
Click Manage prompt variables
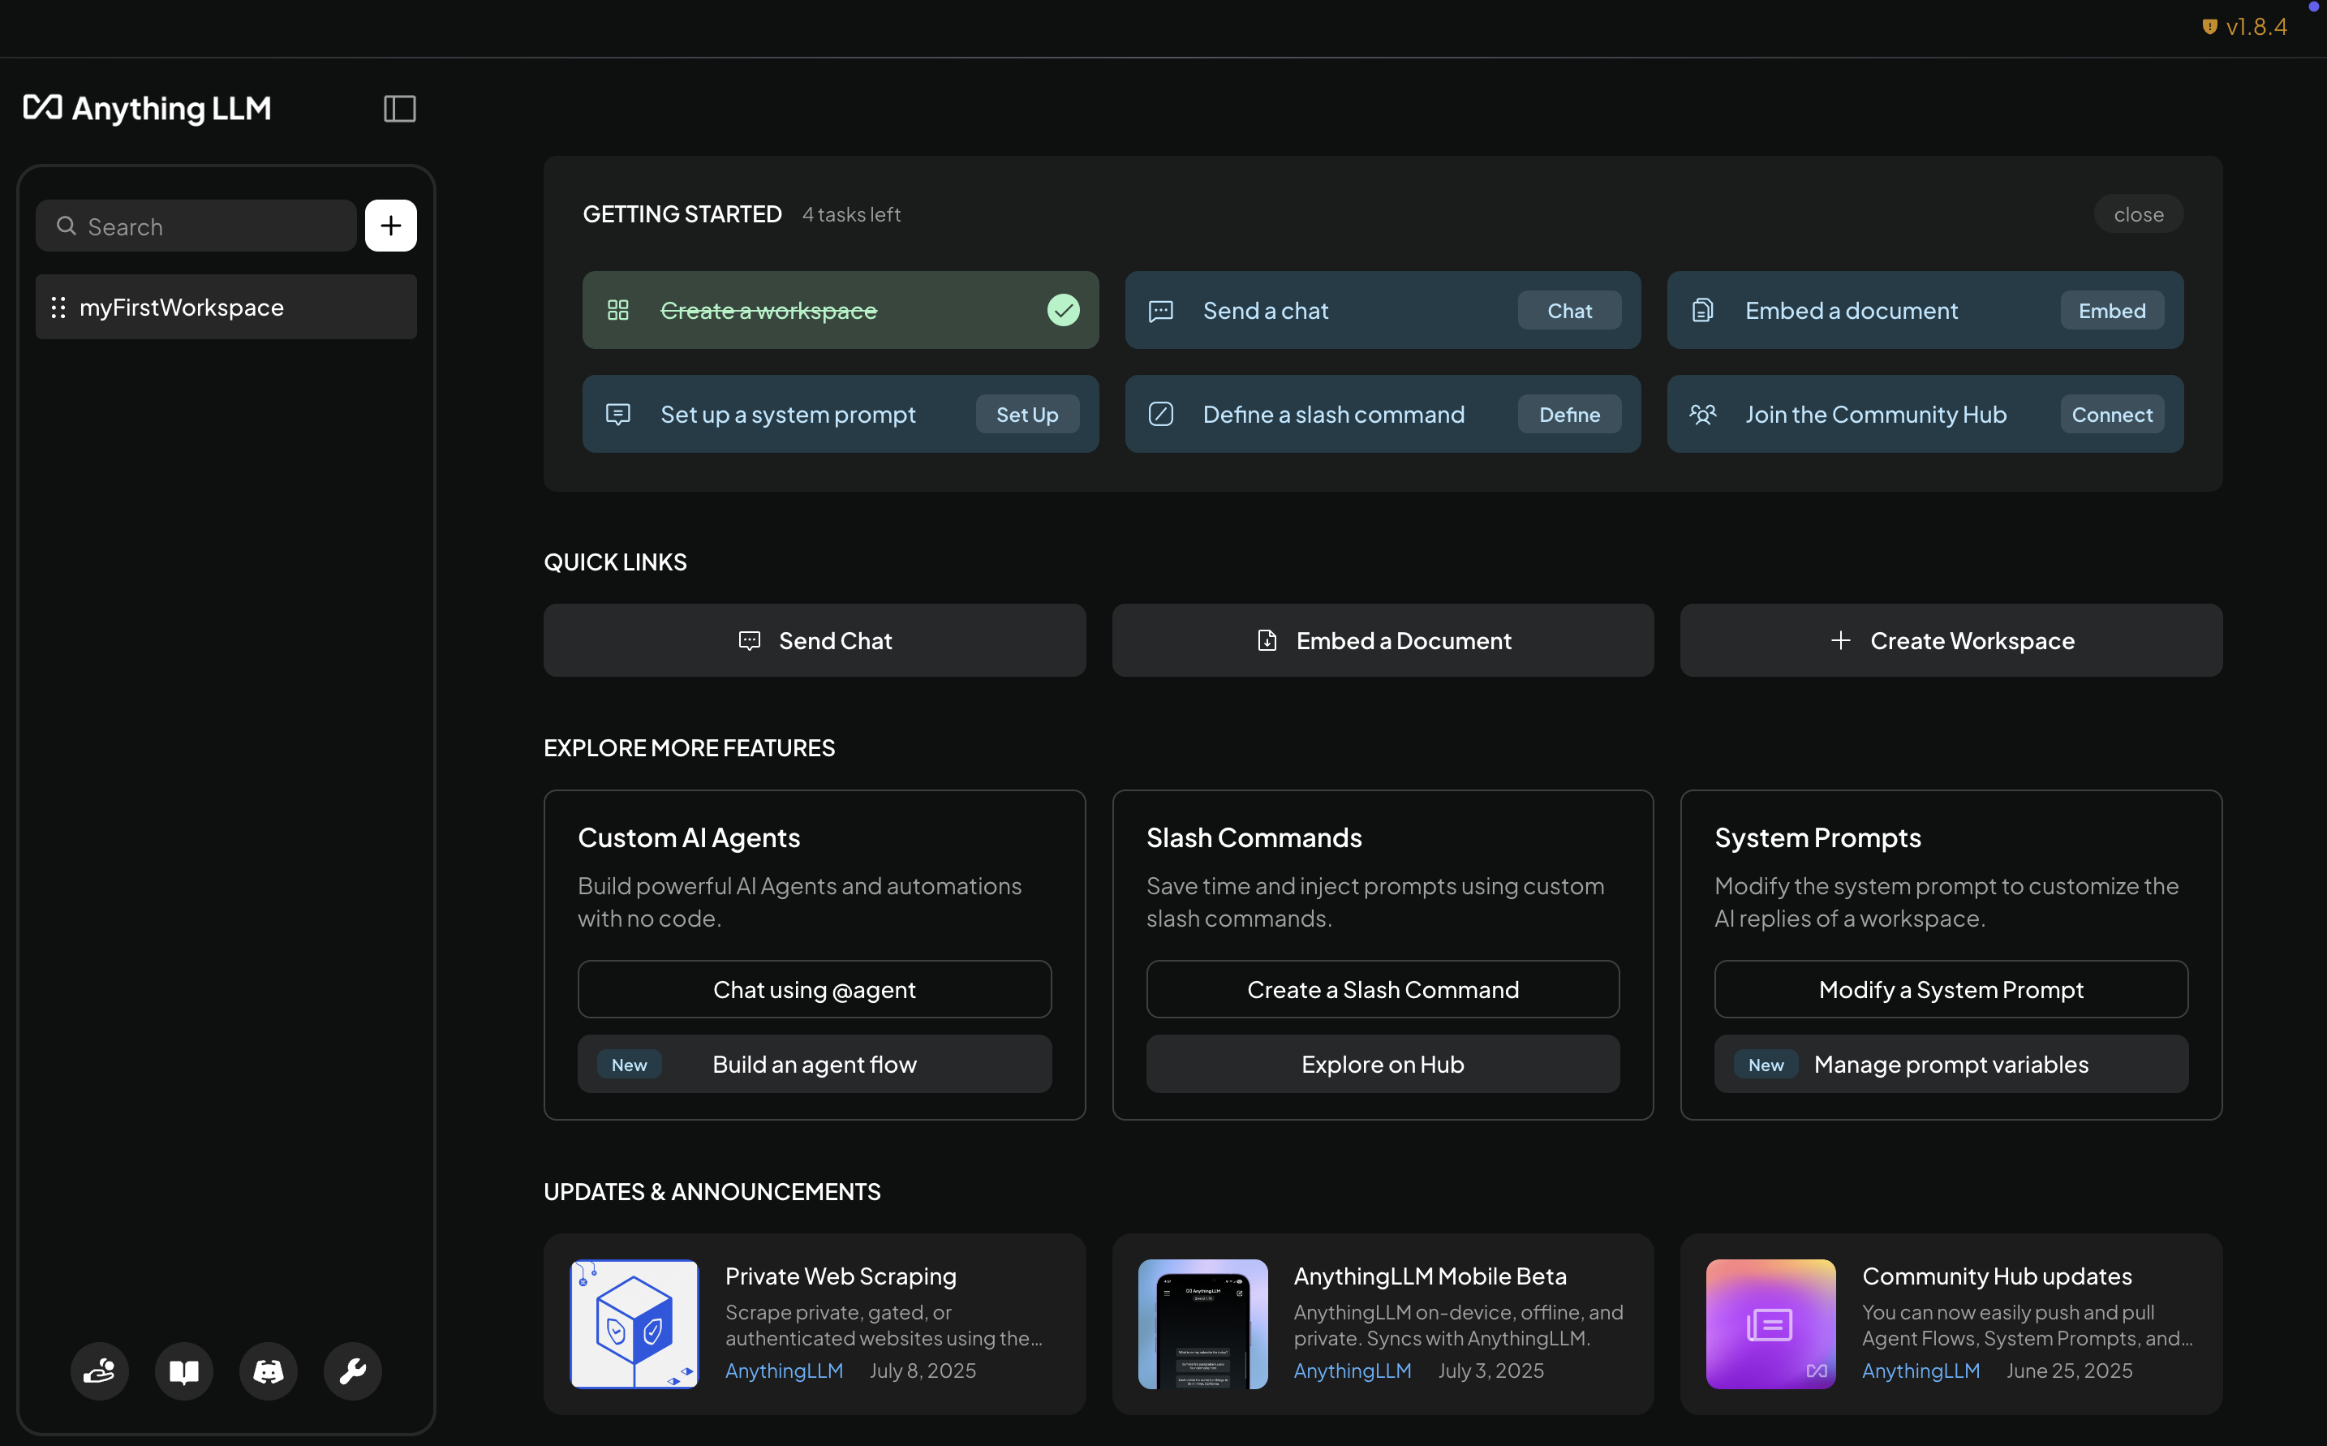point(1951,1064)
